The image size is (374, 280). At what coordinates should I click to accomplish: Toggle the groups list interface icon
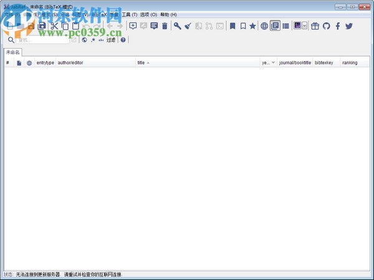285,26
